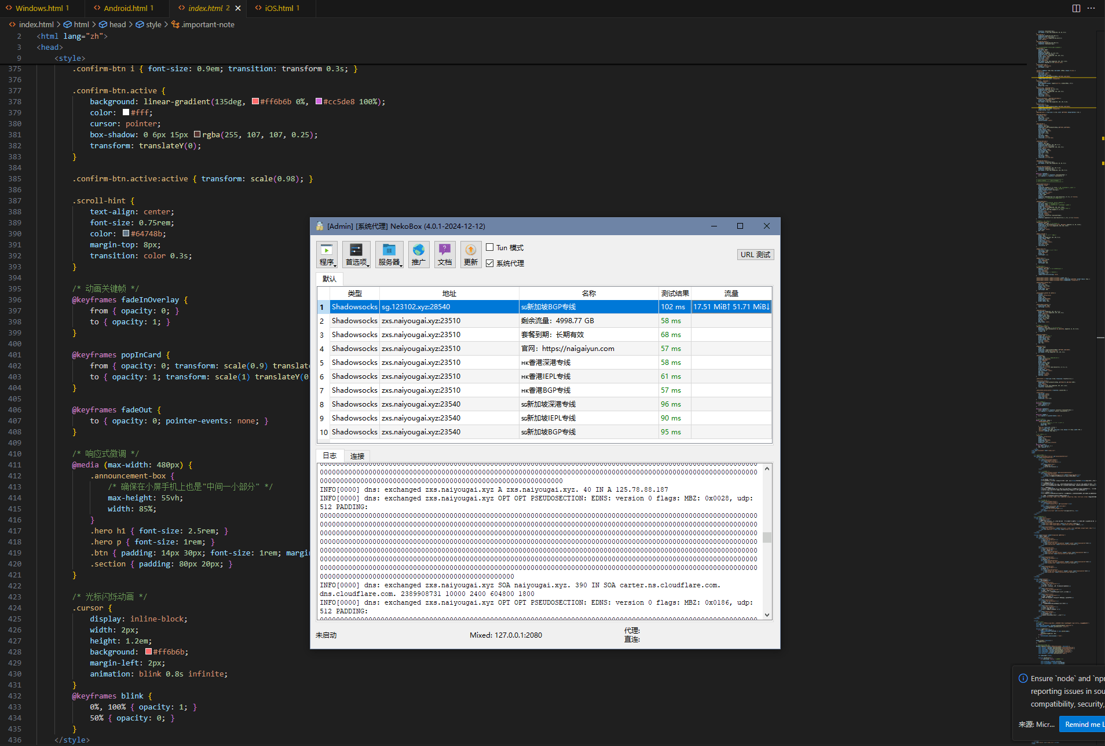Switch to the iOS.html editor tab
Image resolution: width=1105 pixels, height=746 pixels.
coord(281,8)
